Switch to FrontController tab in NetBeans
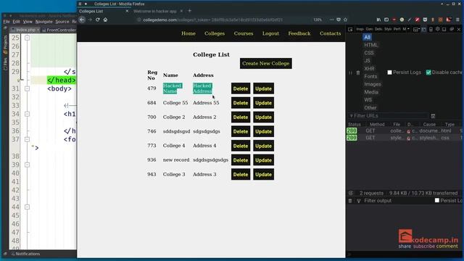The width and height of the screenshot is (464, 261). click(59, 30)
